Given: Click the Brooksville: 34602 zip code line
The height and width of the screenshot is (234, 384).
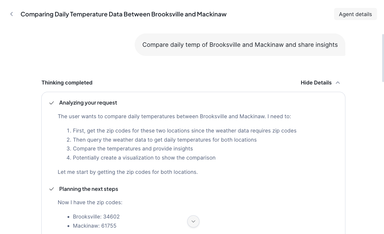Looking at the screenshot, I should coord(96,217).
